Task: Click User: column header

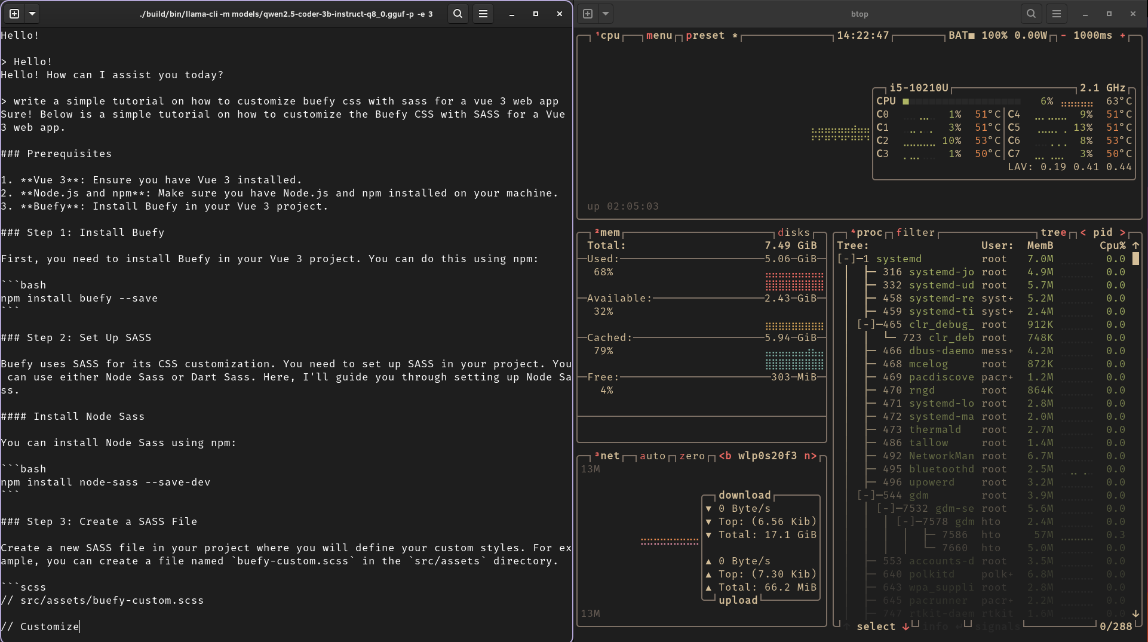Action: [x=997, y=245]
